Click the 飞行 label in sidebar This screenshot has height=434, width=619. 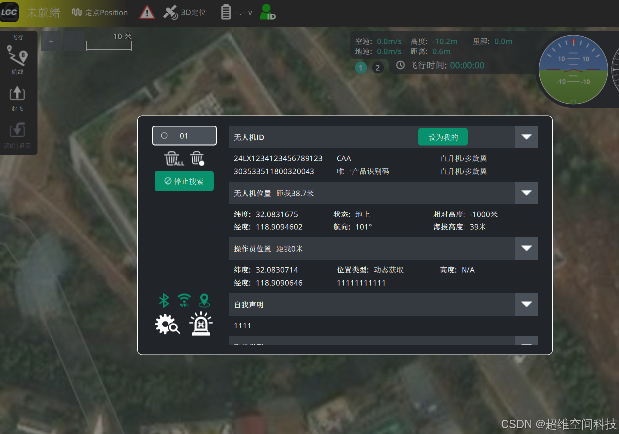pos(17,37)
